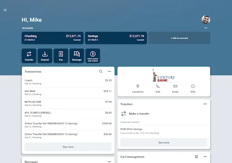
Task: Click the Accounts label
Action: (x=28, y=28)
